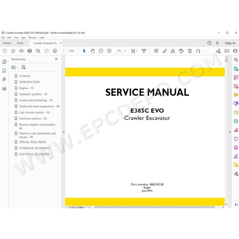The height and width of the screenshot is (239, 239).
Task: Click the find current bookmark icon
Action: pyautogui.click(x=24, y=67)
